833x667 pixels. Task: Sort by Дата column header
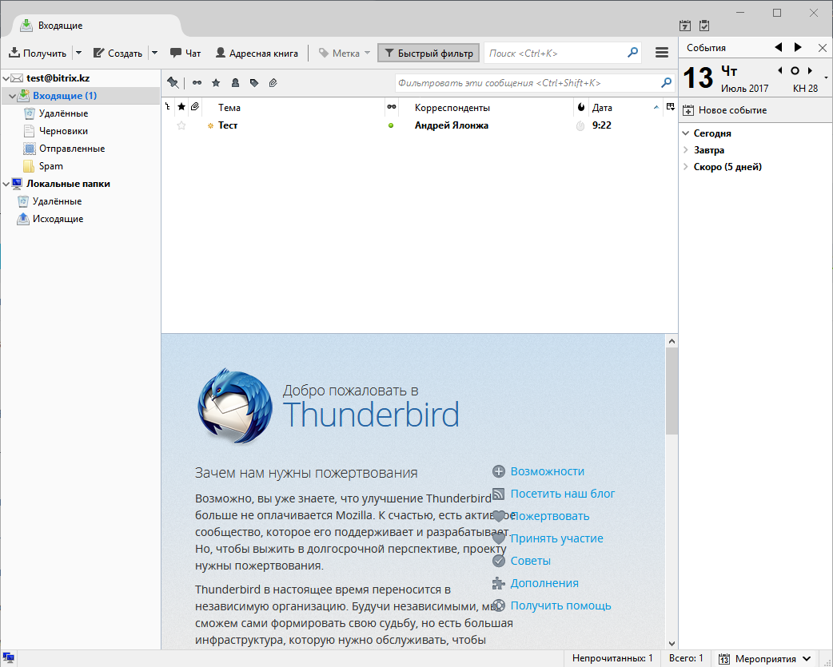(x=626, y=108)
